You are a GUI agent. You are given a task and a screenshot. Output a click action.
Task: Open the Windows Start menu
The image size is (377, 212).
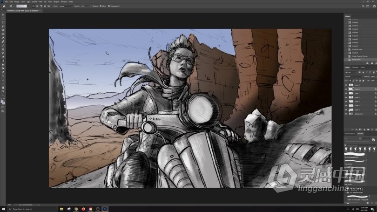(x=3, y=209)
